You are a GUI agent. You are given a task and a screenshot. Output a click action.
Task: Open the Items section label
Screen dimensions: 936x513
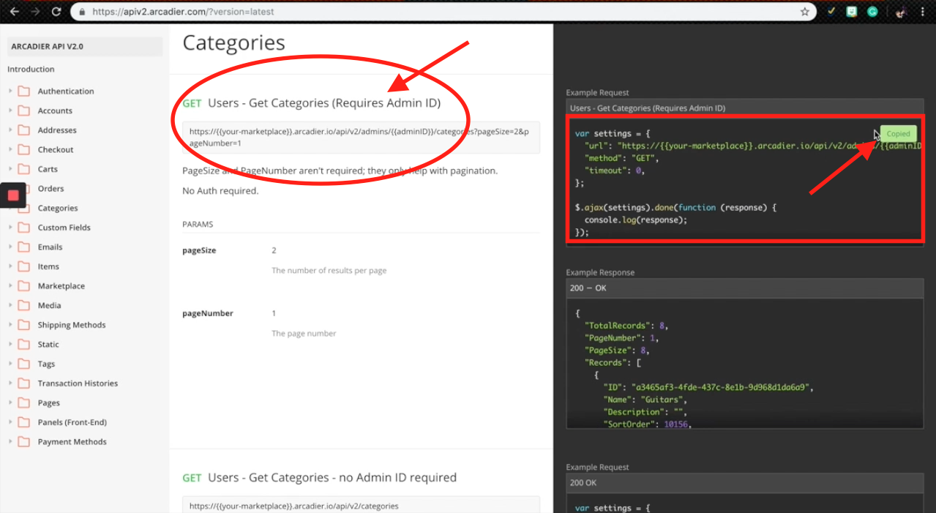[48, 266]
